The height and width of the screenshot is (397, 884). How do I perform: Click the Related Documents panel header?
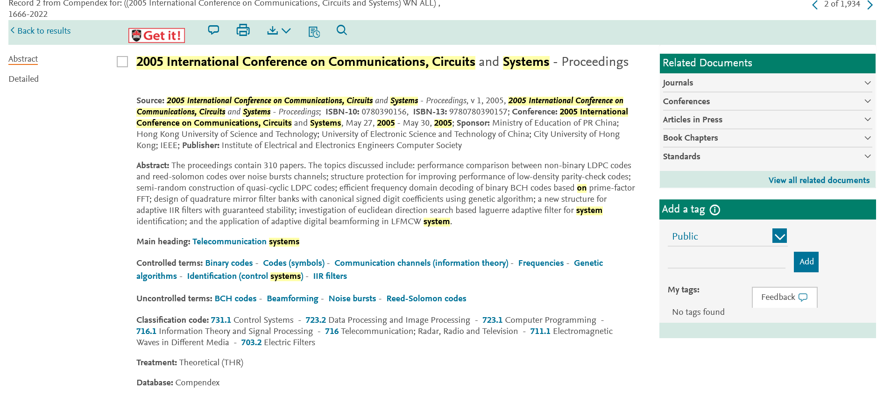click(x=767, y=63)
